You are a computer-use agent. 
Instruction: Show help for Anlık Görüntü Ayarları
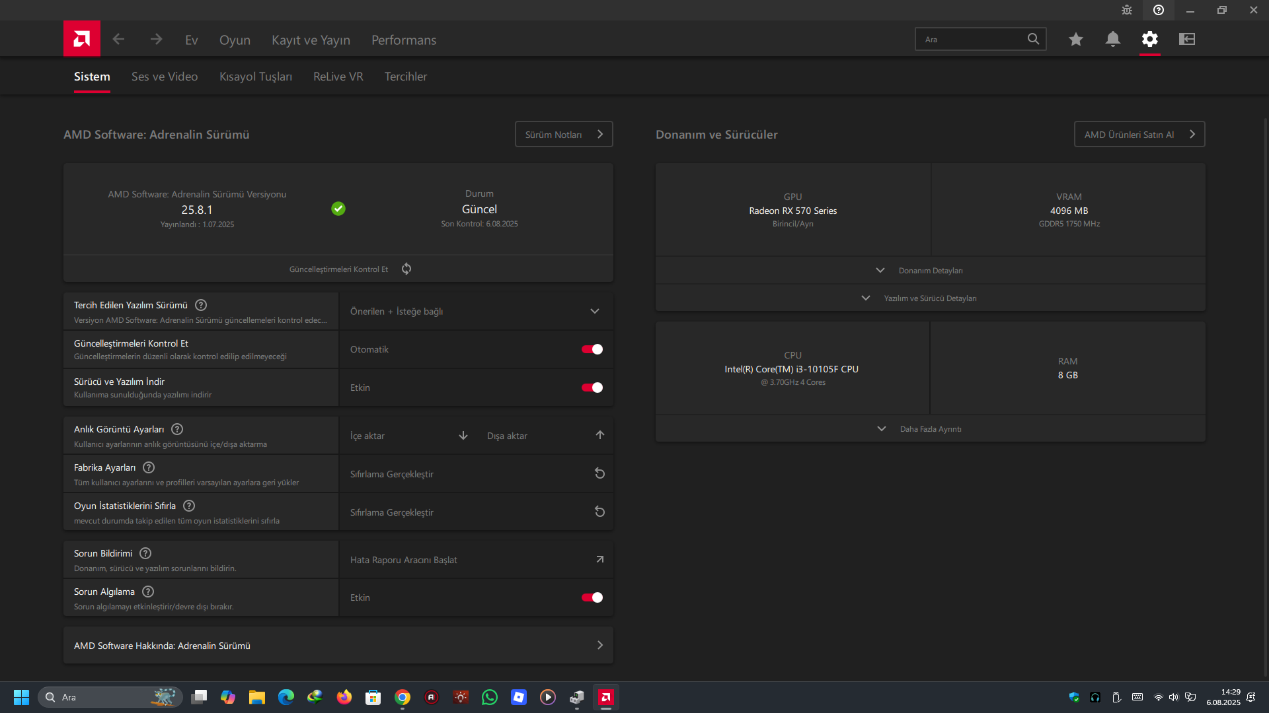pos(177,429)
